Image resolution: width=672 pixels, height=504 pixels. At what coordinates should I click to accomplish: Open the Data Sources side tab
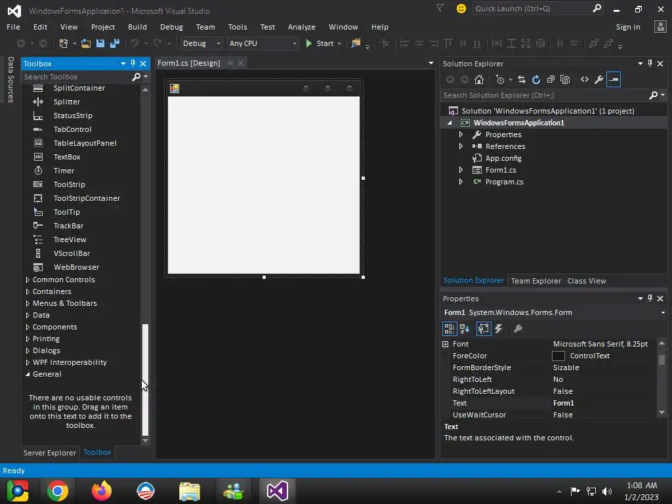(10, 79)
